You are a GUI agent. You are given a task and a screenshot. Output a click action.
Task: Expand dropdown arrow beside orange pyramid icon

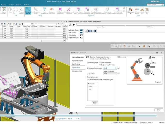146,46
